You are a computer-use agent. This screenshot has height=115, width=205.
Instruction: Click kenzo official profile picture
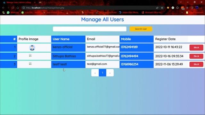point(32,48)
